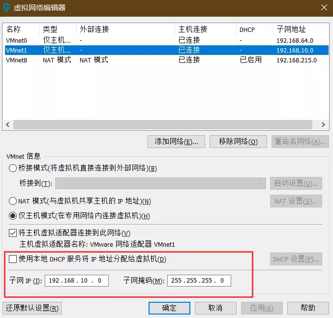The width and height of the screenshot is (333, 318).
Task: Confirm settings with 确定 button
Action: click(x=169, y=308)
